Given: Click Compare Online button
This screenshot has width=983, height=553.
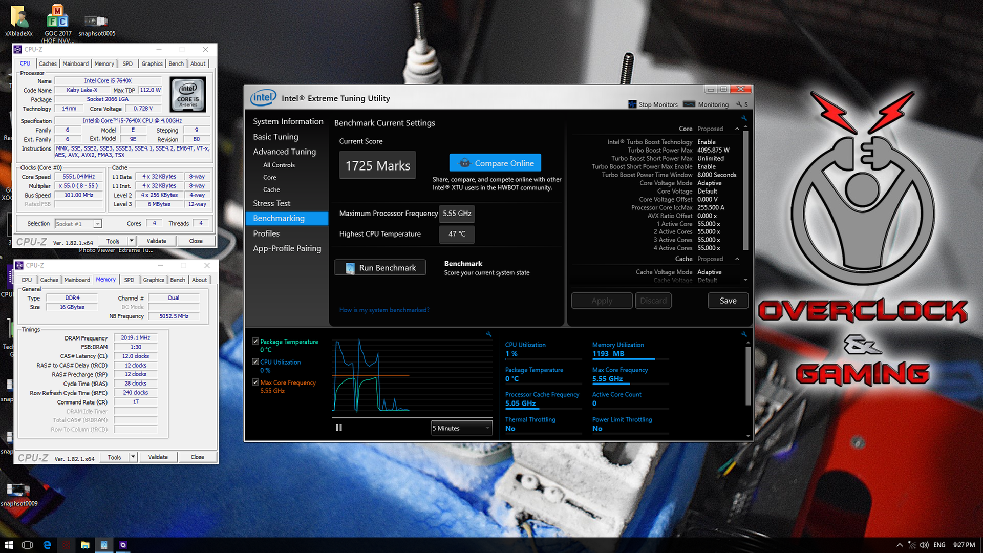Looking at the screenshot, I should tap(495, 163).
